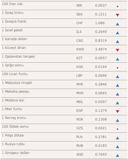This screenshot has height=159, width=128.
Task: Click the KZT currency code
Action: click(x=80, y=58)
